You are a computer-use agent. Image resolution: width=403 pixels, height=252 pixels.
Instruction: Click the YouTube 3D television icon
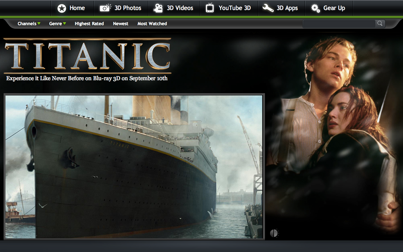[210, 8]
